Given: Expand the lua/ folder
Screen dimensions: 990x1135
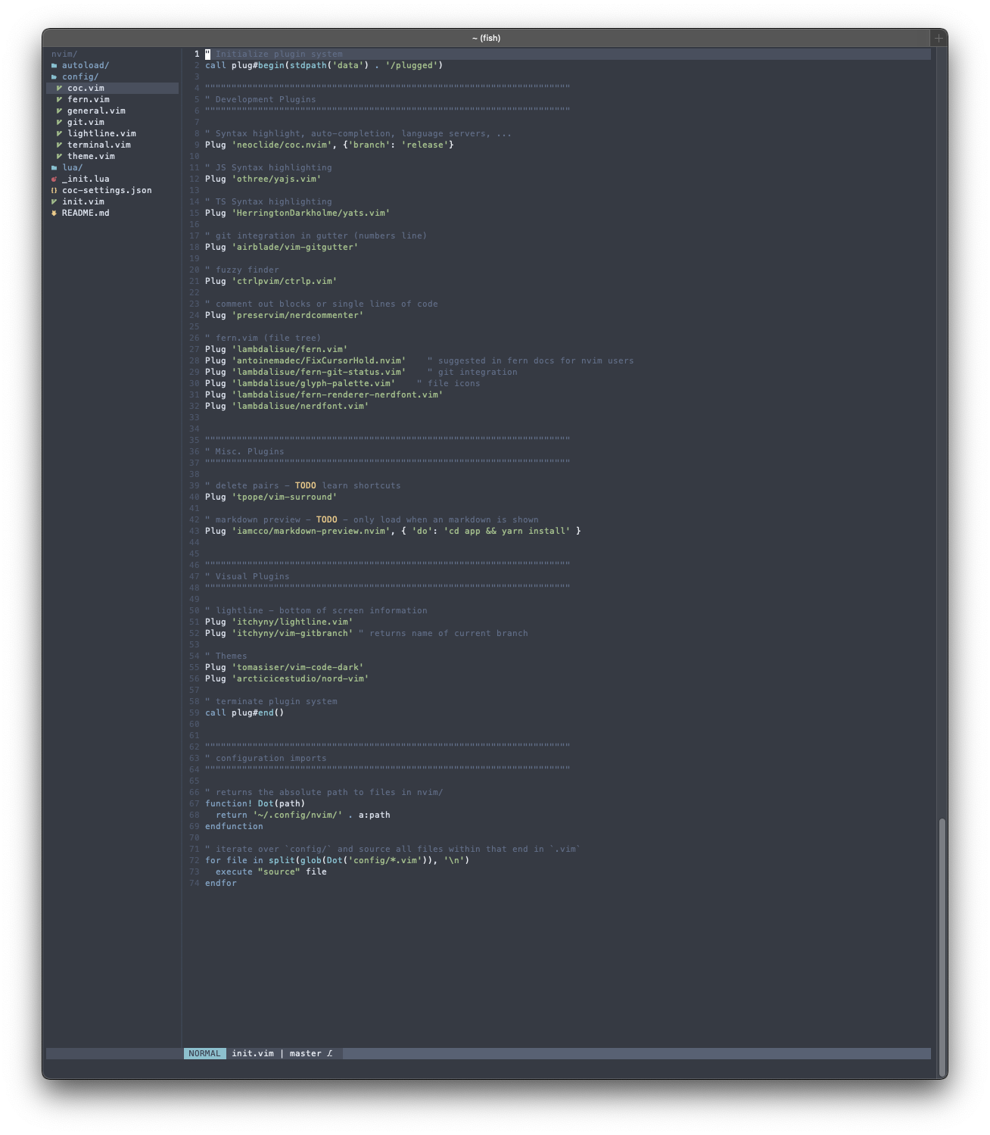Looking at the screenshot, I should point(73,167).
